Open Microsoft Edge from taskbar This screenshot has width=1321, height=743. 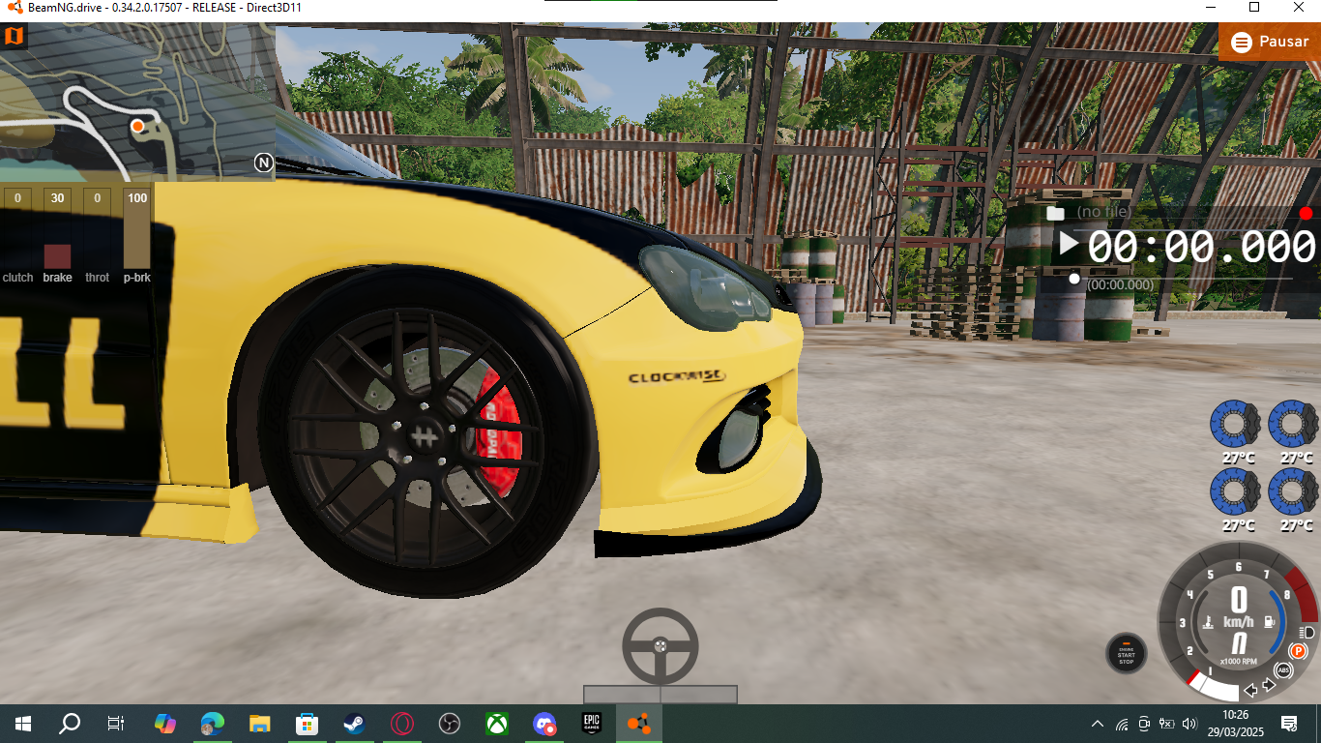213,724
